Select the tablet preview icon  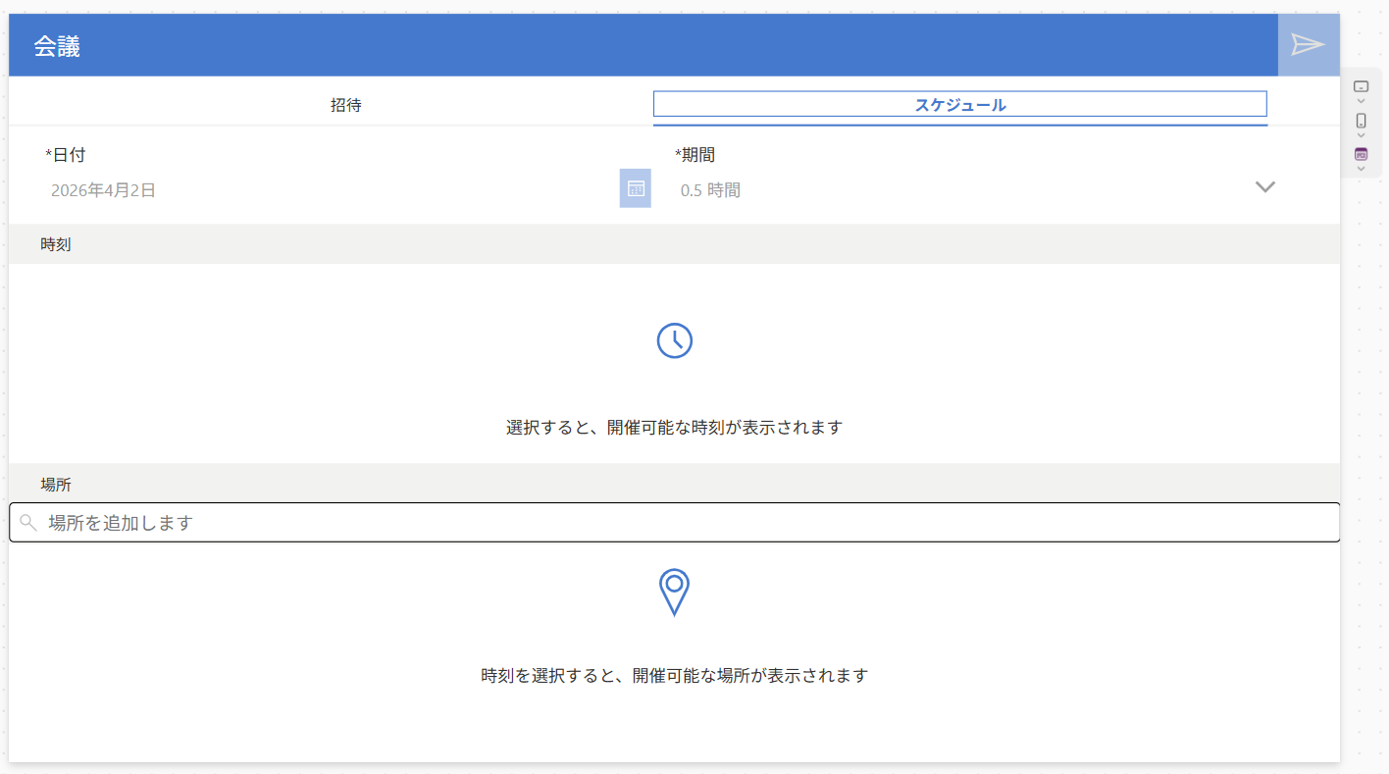pyautogui.click(x=1361, y=86)
